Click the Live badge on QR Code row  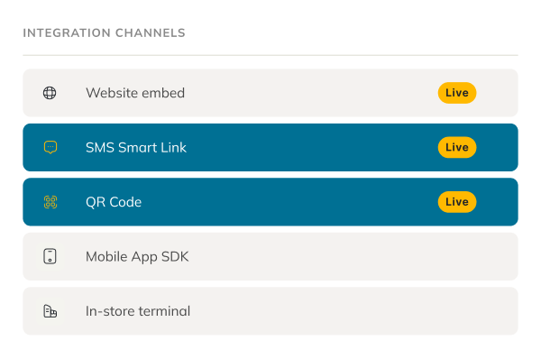pos(457,202)
